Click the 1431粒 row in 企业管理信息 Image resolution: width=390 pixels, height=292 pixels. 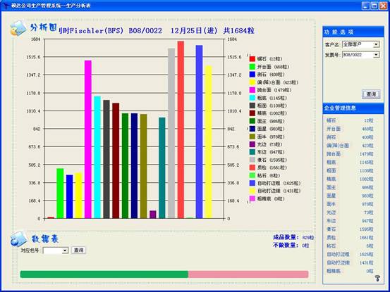(x=350, y=262)
